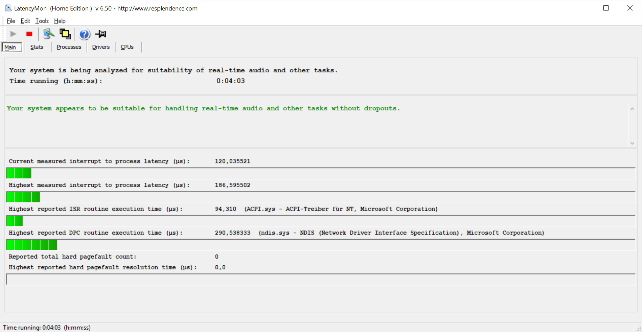
Task: Click the ACPI.sys driver description text
Action: click(x=341, y=209)
